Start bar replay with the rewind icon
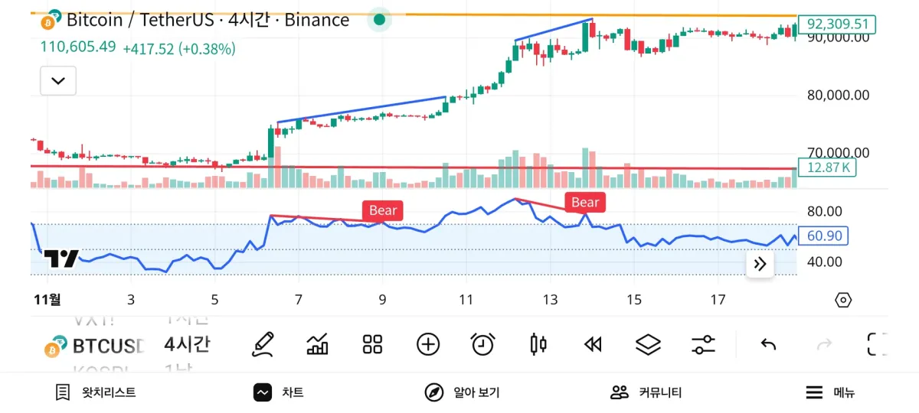 coord(593,344)
